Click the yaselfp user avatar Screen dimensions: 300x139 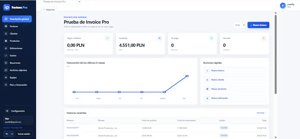click(283, 6)
